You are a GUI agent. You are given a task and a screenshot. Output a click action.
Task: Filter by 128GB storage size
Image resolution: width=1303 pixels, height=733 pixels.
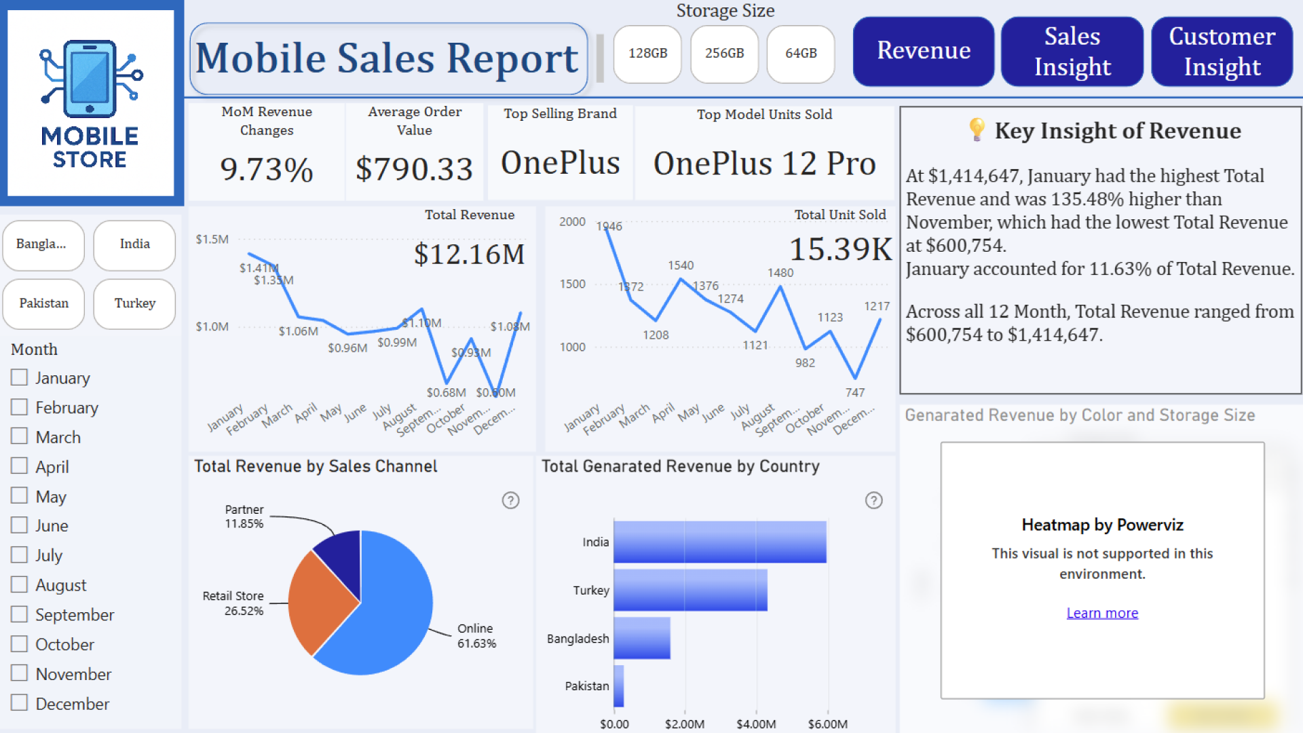(647, 54)
